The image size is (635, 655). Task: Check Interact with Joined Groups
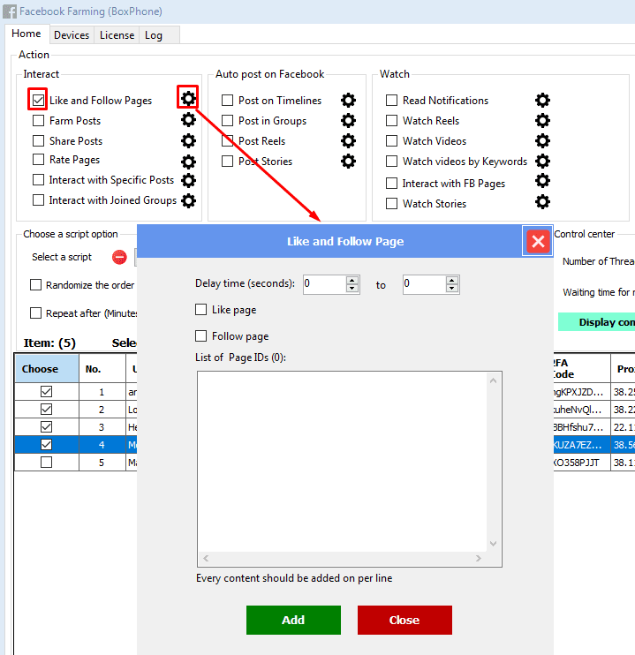point(38,200)
